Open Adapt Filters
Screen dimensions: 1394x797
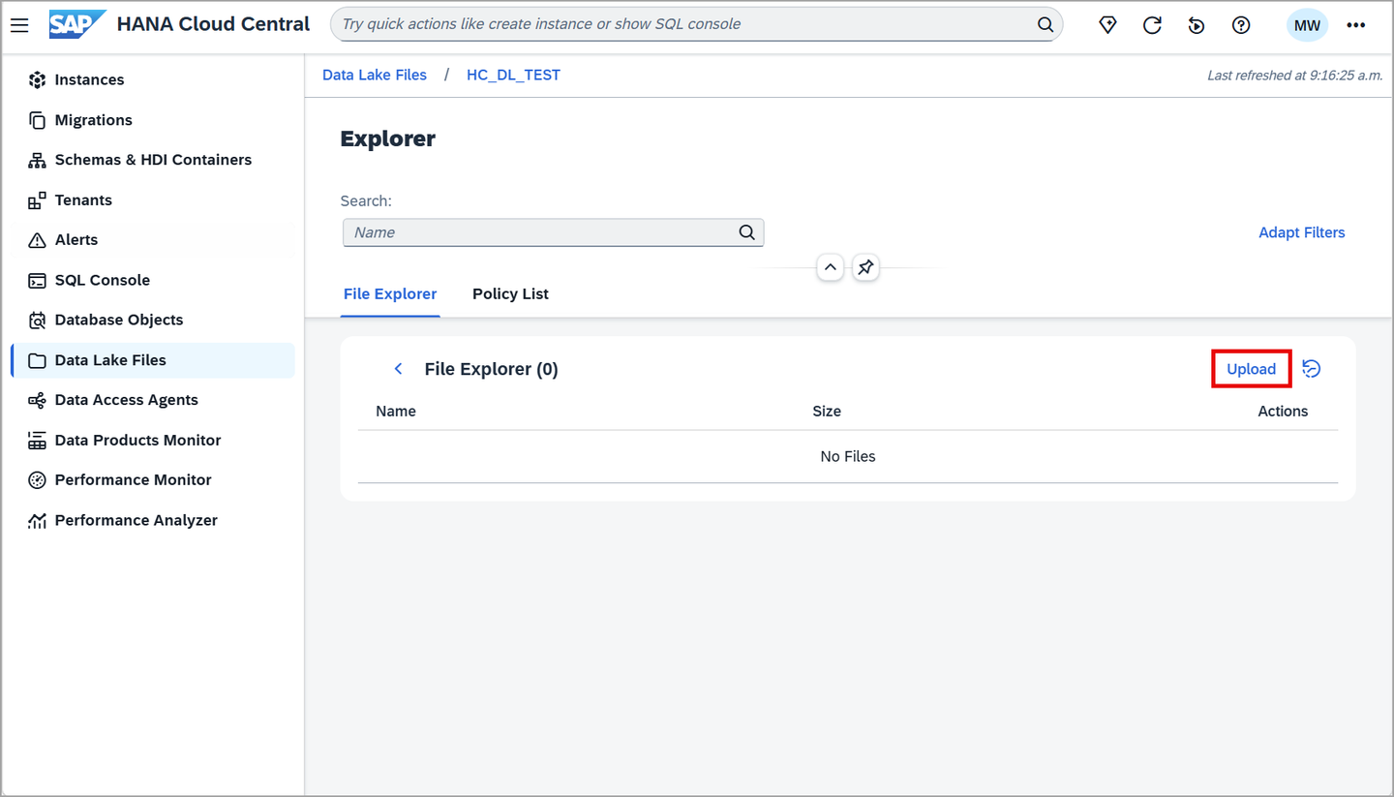pyautogui.click(x=1302, y=232)
